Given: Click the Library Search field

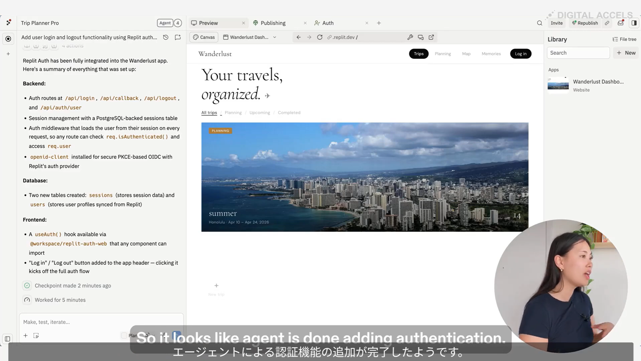Looking at the screenshot, I should pyautogui.click(x=578, y=53).
